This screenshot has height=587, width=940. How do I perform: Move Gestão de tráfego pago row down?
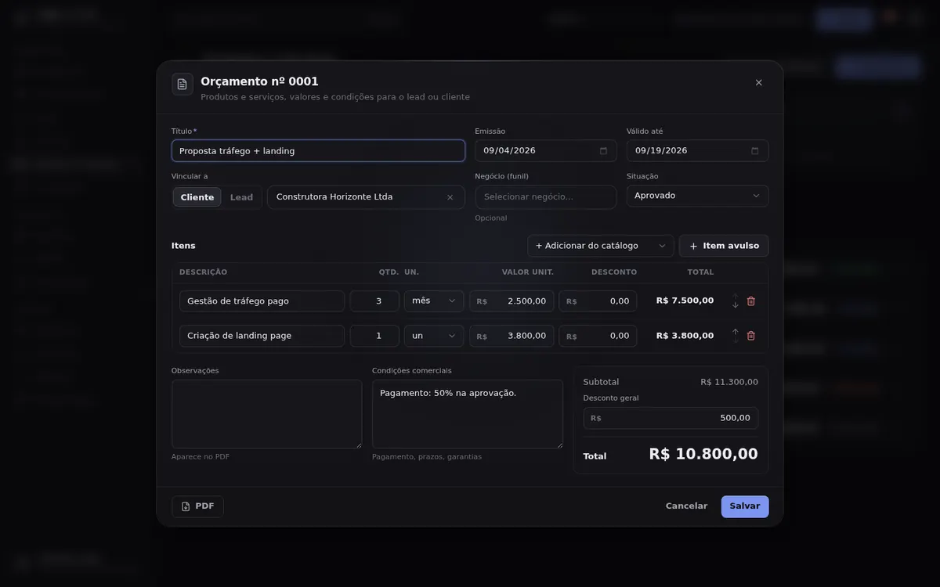(x=735, y=305)
